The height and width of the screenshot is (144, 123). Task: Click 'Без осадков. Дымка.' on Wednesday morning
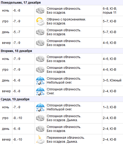[x=62, y=120]
